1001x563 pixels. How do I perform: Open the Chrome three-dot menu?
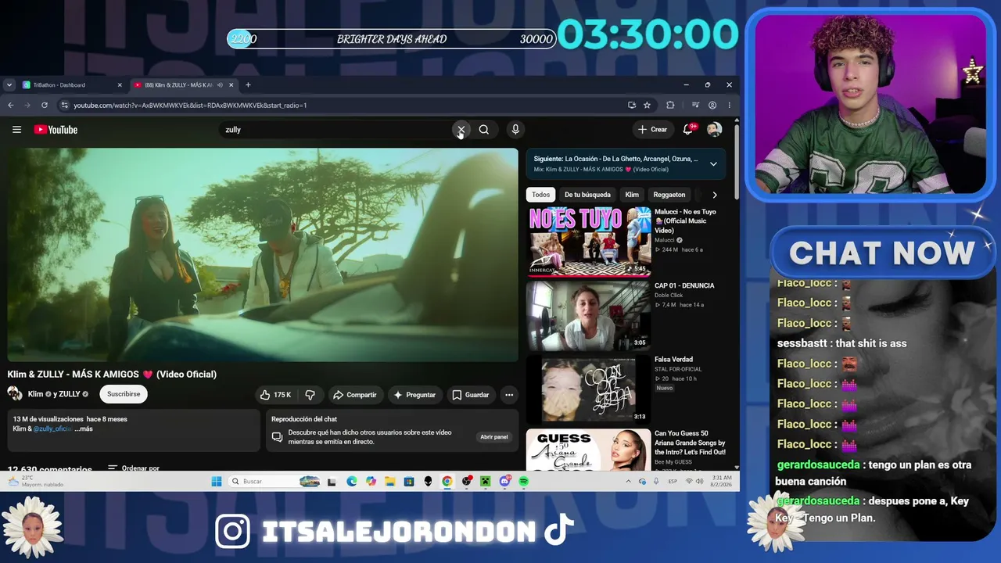tap(730, 105)
